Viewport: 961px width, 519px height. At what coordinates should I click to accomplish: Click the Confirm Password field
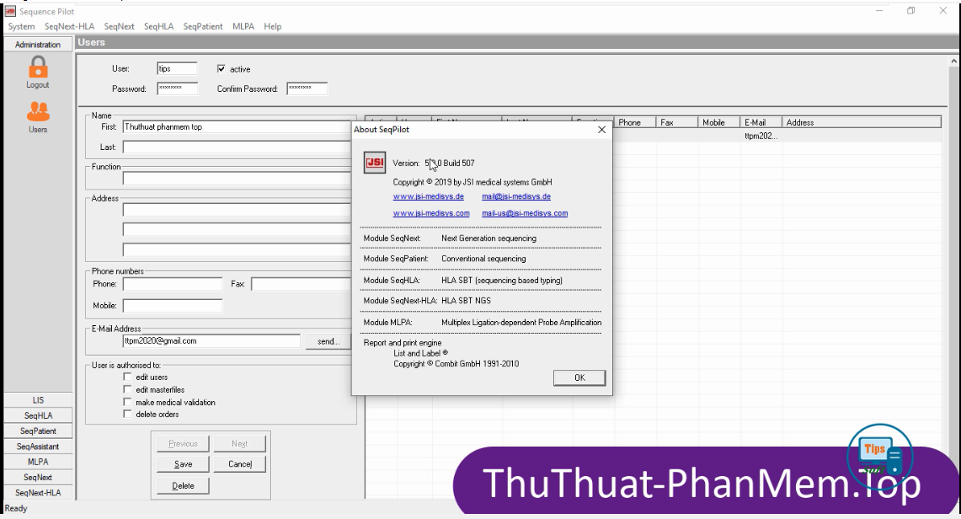[307, 88]
